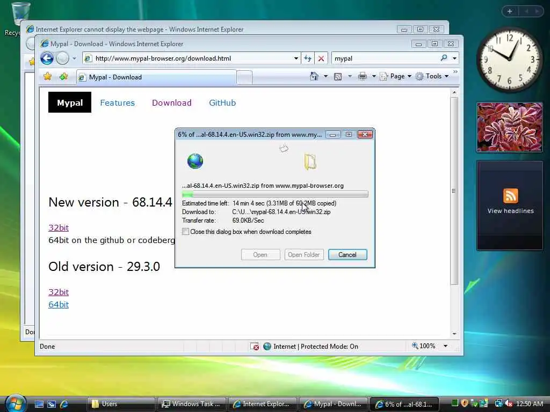
Task: Expand the Home button dropdown arrow
Action: (325, 76)
